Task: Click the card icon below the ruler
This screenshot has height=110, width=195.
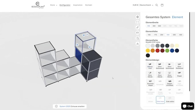Action: [x=137, y=33]
